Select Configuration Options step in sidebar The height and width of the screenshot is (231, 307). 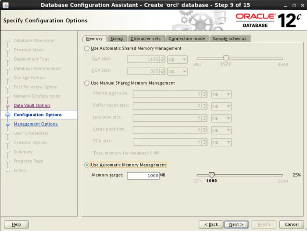coord(38,115)
